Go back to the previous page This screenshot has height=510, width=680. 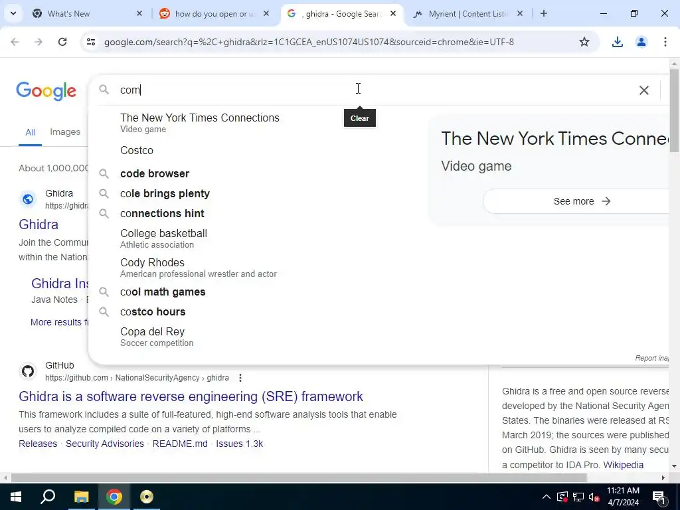[x=15, y=42]
